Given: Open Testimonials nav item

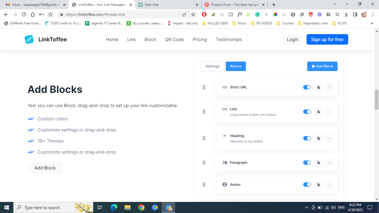Looking at the screenshot, I should (x=229, y=39).
